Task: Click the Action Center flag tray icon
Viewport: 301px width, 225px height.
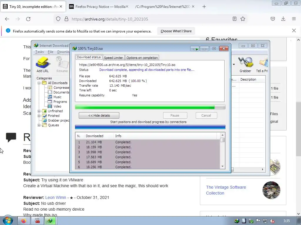Action: point(258,221)
